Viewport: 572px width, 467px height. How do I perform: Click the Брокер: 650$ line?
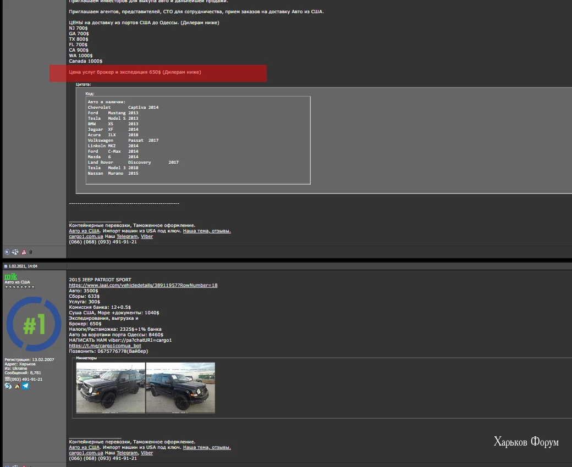[x=85, y=324]
